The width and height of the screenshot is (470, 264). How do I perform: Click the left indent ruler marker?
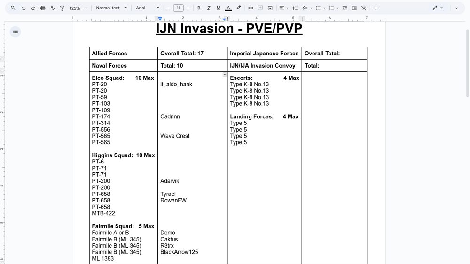[x=160, y=19]
